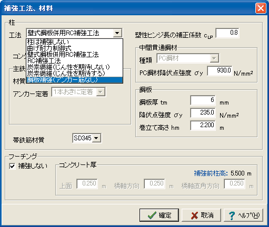The width and height of the screenshot is (269, 227).
Task: Collapse the 工法 dropdown via its arrow
Action: 117,33
